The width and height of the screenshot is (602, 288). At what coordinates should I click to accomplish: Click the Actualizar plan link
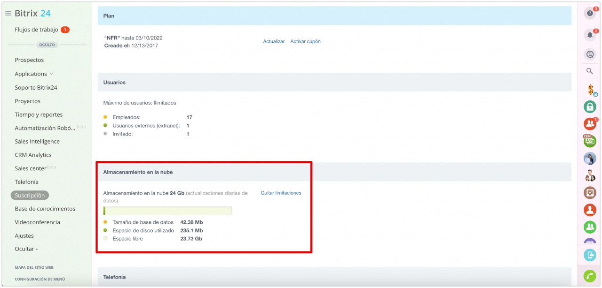click(x=274, y=41)
